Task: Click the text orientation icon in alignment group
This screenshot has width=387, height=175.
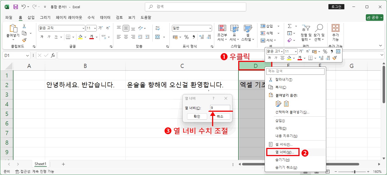Action: coord(141,28)
